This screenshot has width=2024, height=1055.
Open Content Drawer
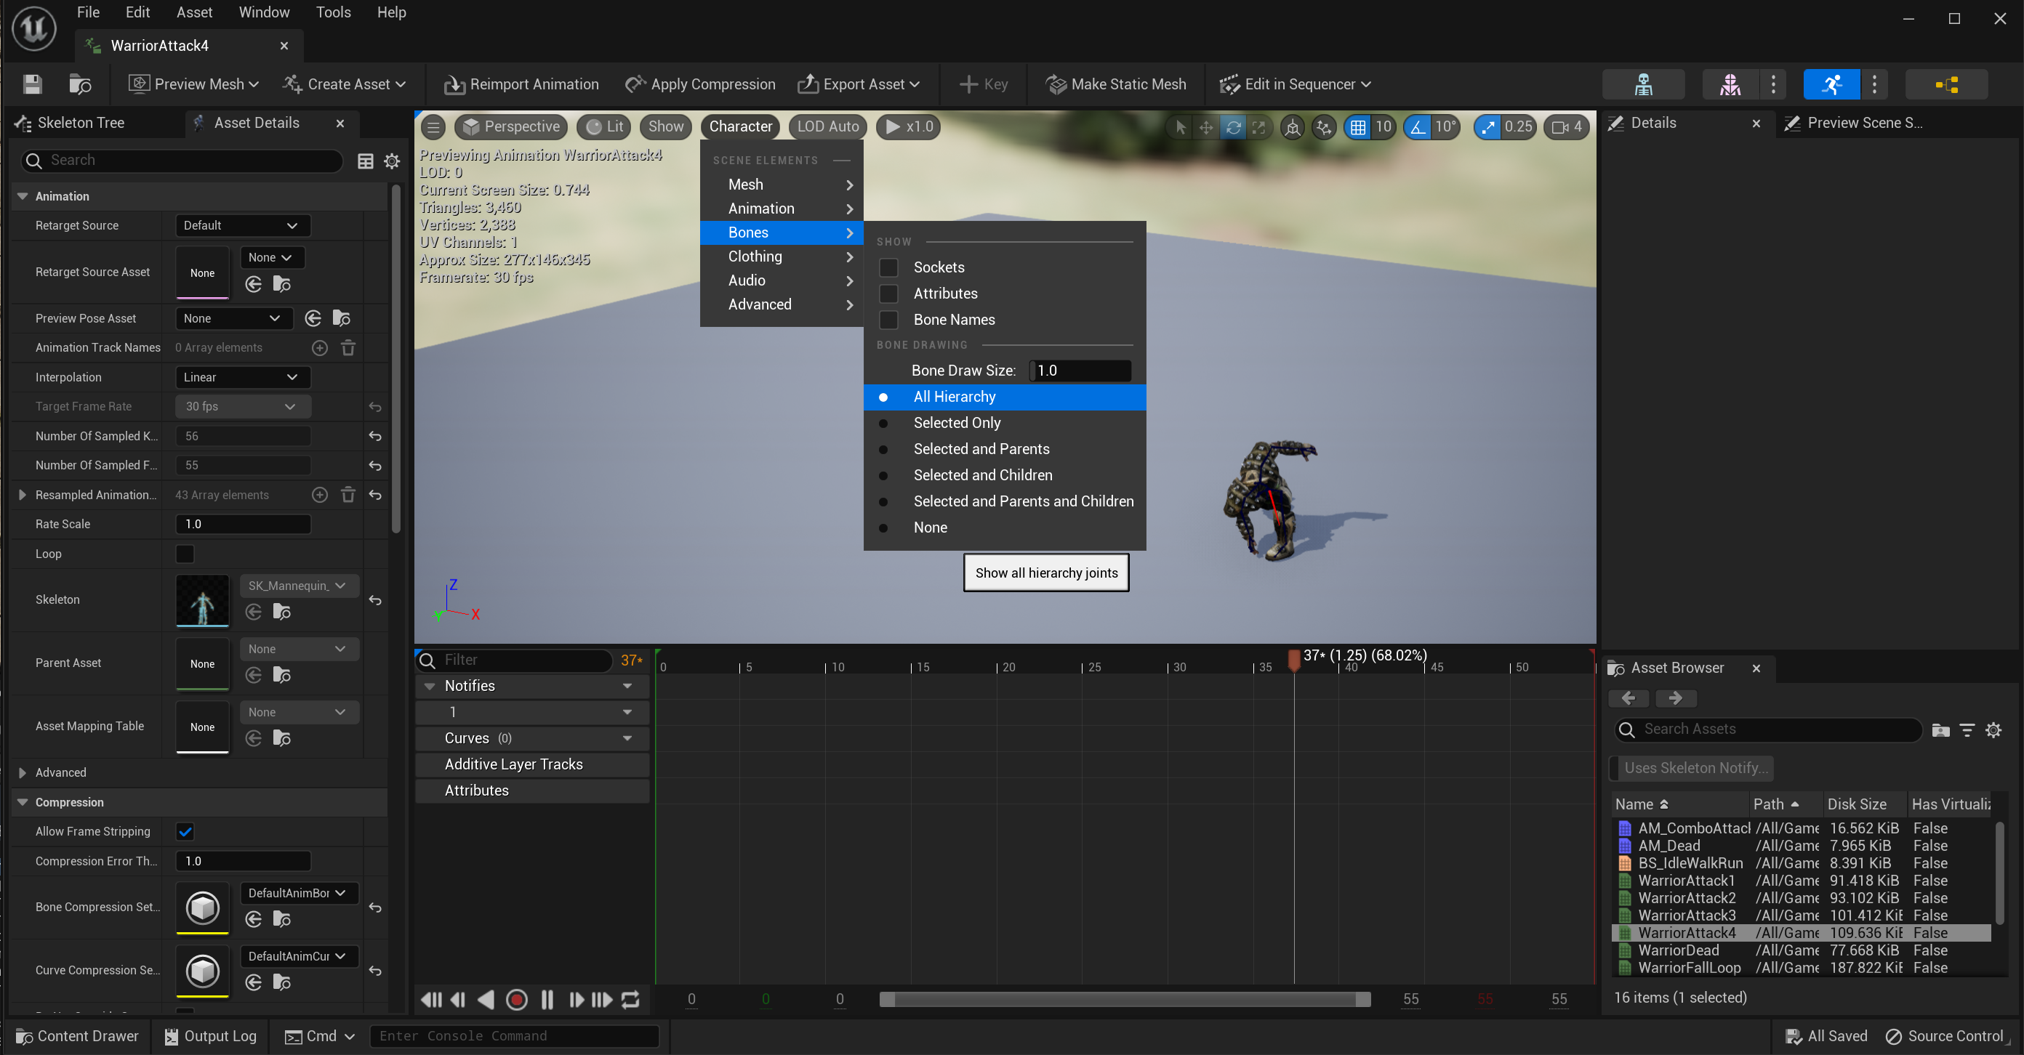tap(77, 1036)
